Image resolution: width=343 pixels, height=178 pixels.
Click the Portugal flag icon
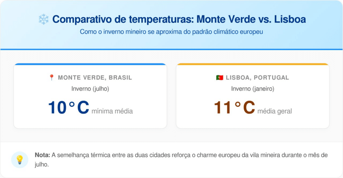click(219, 78)
